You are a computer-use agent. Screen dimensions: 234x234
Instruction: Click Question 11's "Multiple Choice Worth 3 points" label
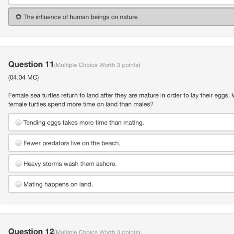click(97, 65)
